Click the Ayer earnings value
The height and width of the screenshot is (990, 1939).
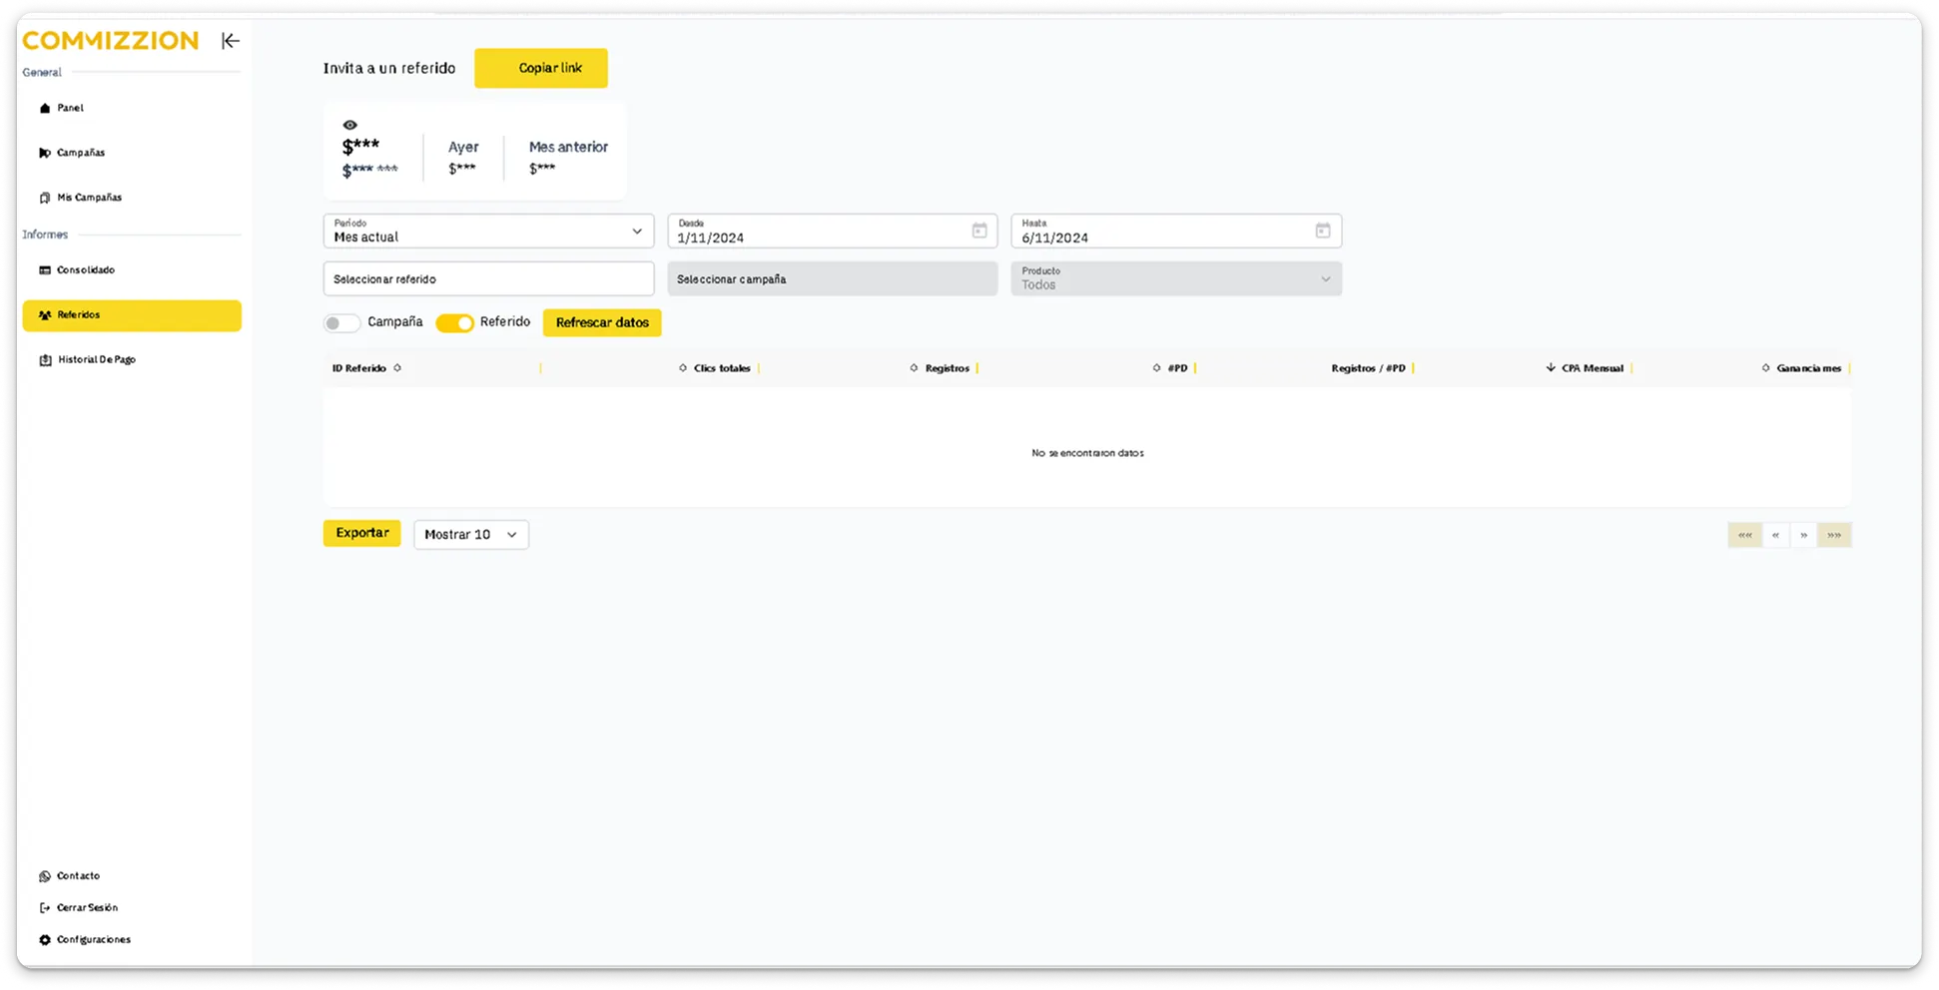(x=461, y=169)
